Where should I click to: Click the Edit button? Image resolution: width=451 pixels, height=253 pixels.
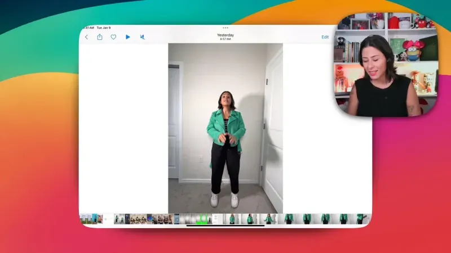point(325,37)
